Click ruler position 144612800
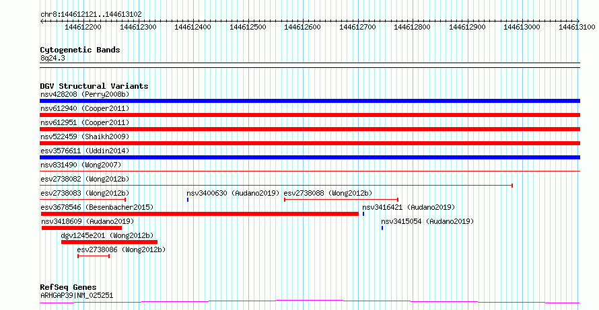Viewport: 599px width, 310px height. point(412,27)
